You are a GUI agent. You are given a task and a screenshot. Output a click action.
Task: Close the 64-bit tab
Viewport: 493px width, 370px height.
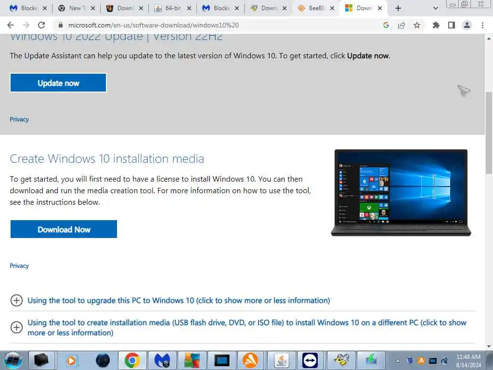click(189, 8)
